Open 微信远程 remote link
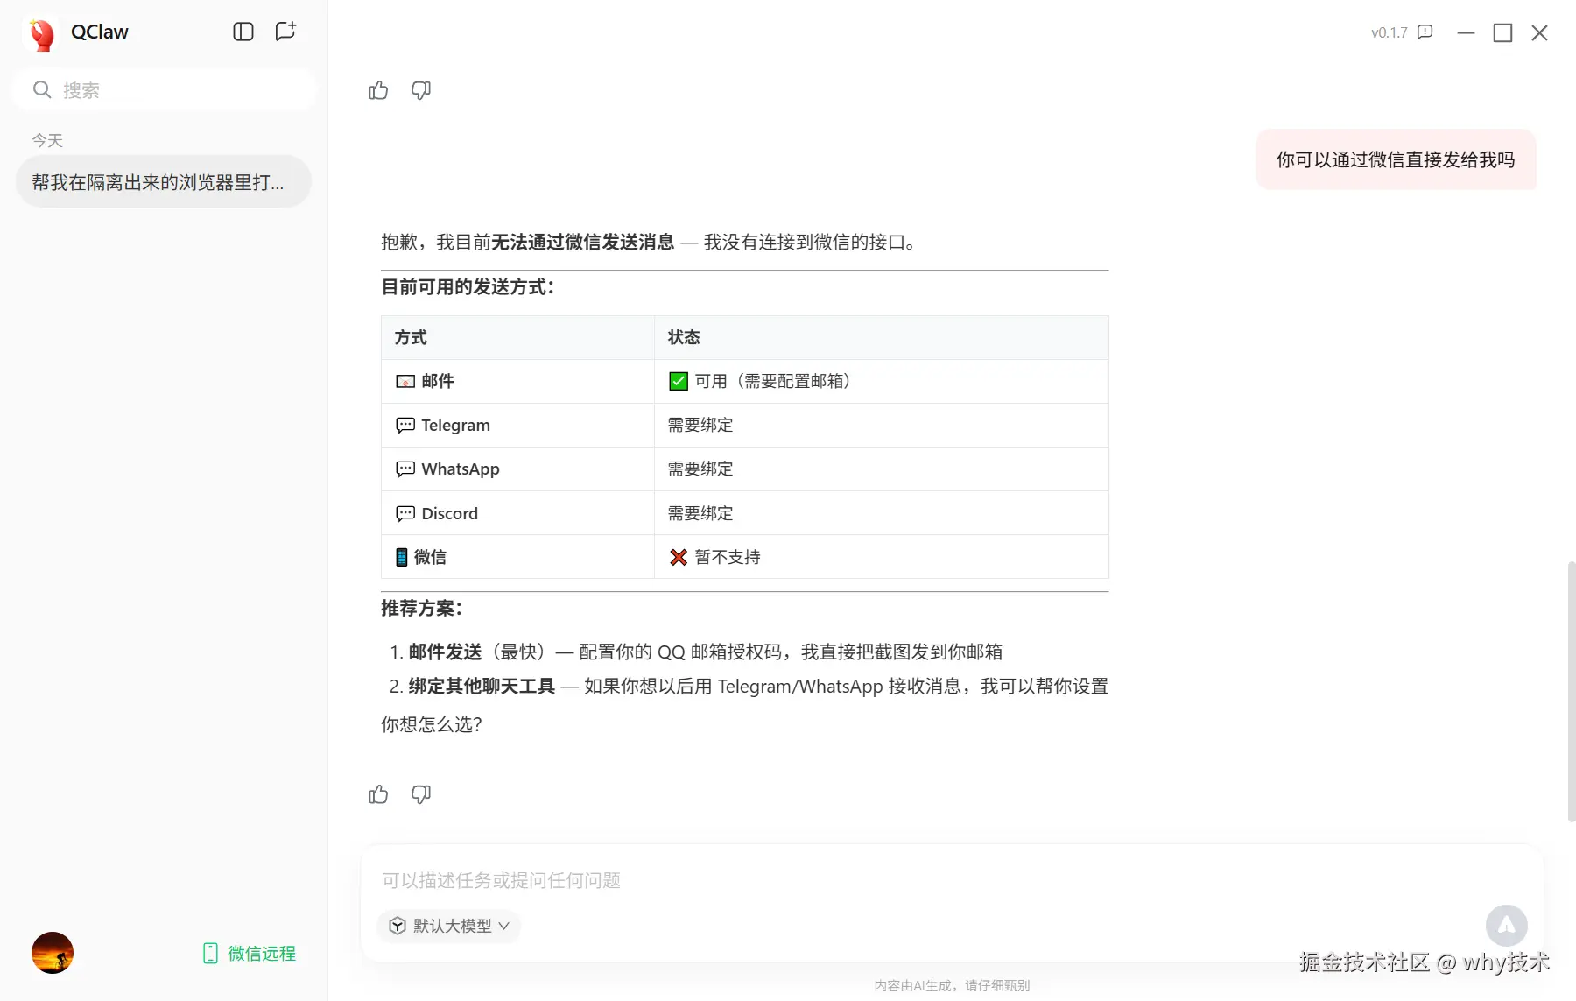The width and height of the screenshot is (1576, 1001). pyautogui.click(x=250, y=953)
